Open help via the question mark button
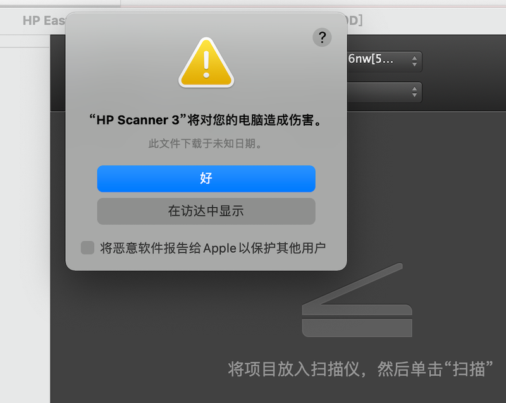 point(322,37)
